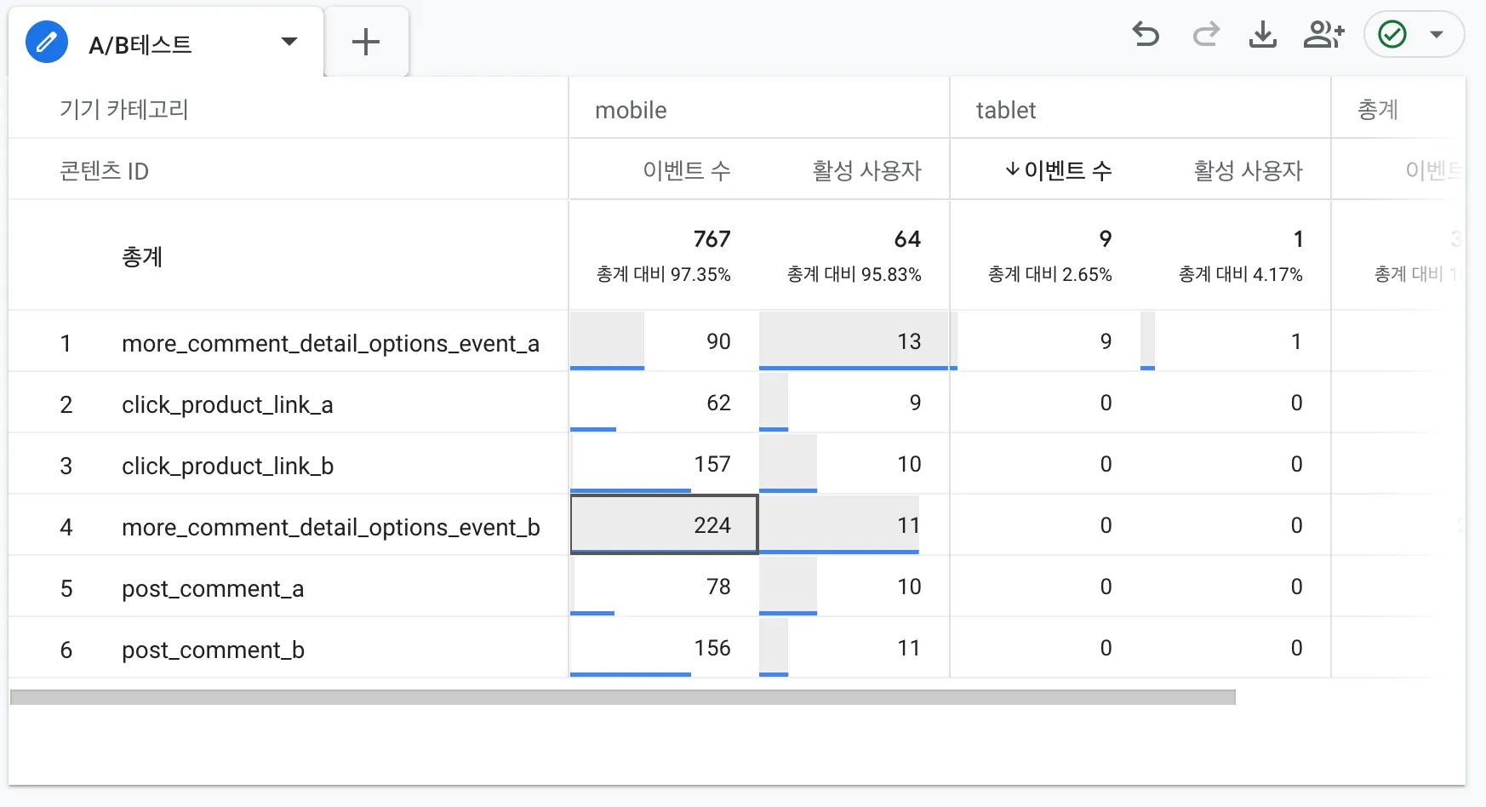
Task: Click the blue pencil edit icon
Action: pos(47,42)
